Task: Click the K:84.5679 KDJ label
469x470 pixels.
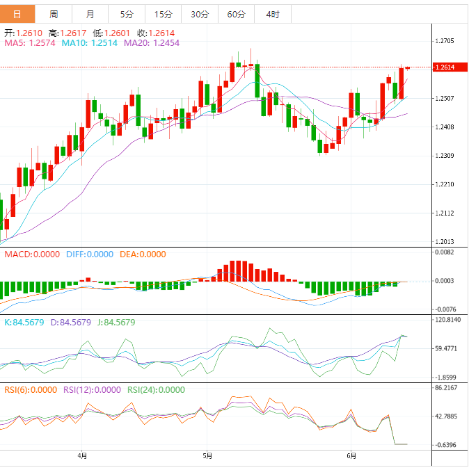Action: tap(24, 322)
